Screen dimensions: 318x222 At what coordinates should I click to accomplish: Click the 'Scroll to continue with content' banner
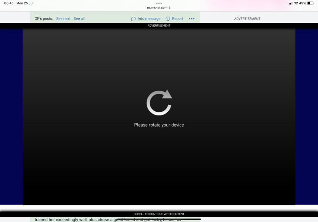[159, 214]
